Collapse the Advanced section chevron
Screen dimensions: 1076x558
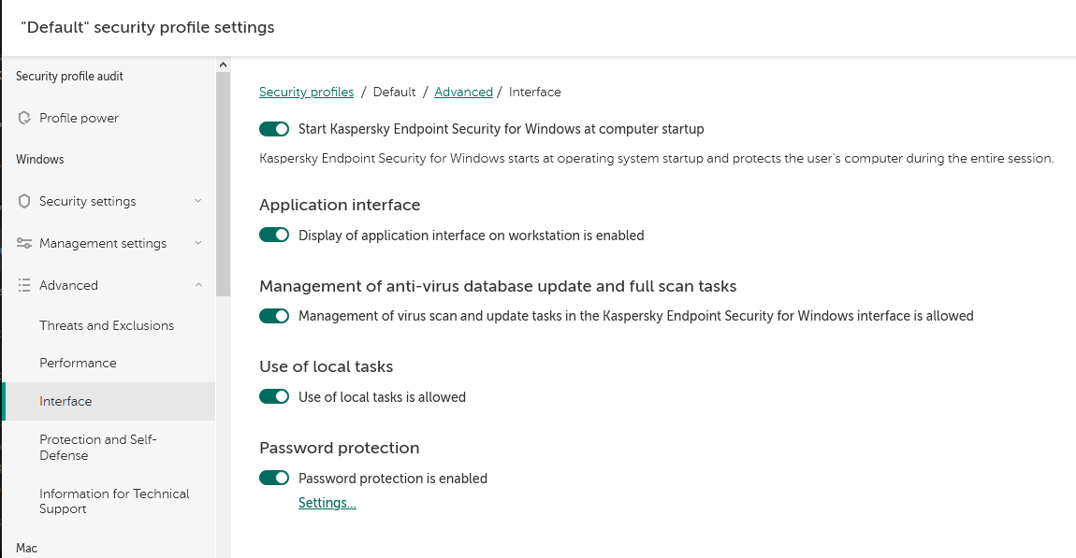pyautogui.click(x=198, y=285)
